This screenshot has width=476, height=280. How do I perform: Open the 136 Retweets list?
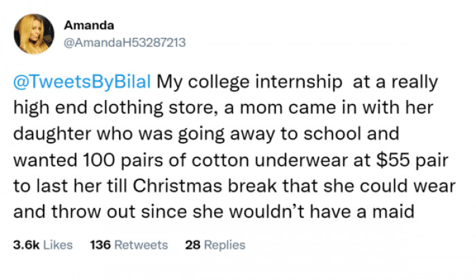pyautogui.click(x=129, y=245)
